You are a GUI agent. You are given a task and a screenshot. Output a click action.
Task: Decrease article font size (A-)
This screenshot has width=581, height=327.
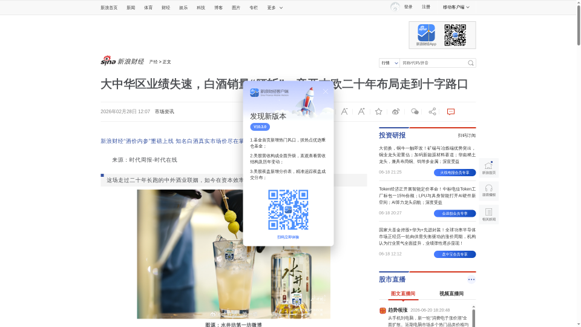click(x=344, y=111)
